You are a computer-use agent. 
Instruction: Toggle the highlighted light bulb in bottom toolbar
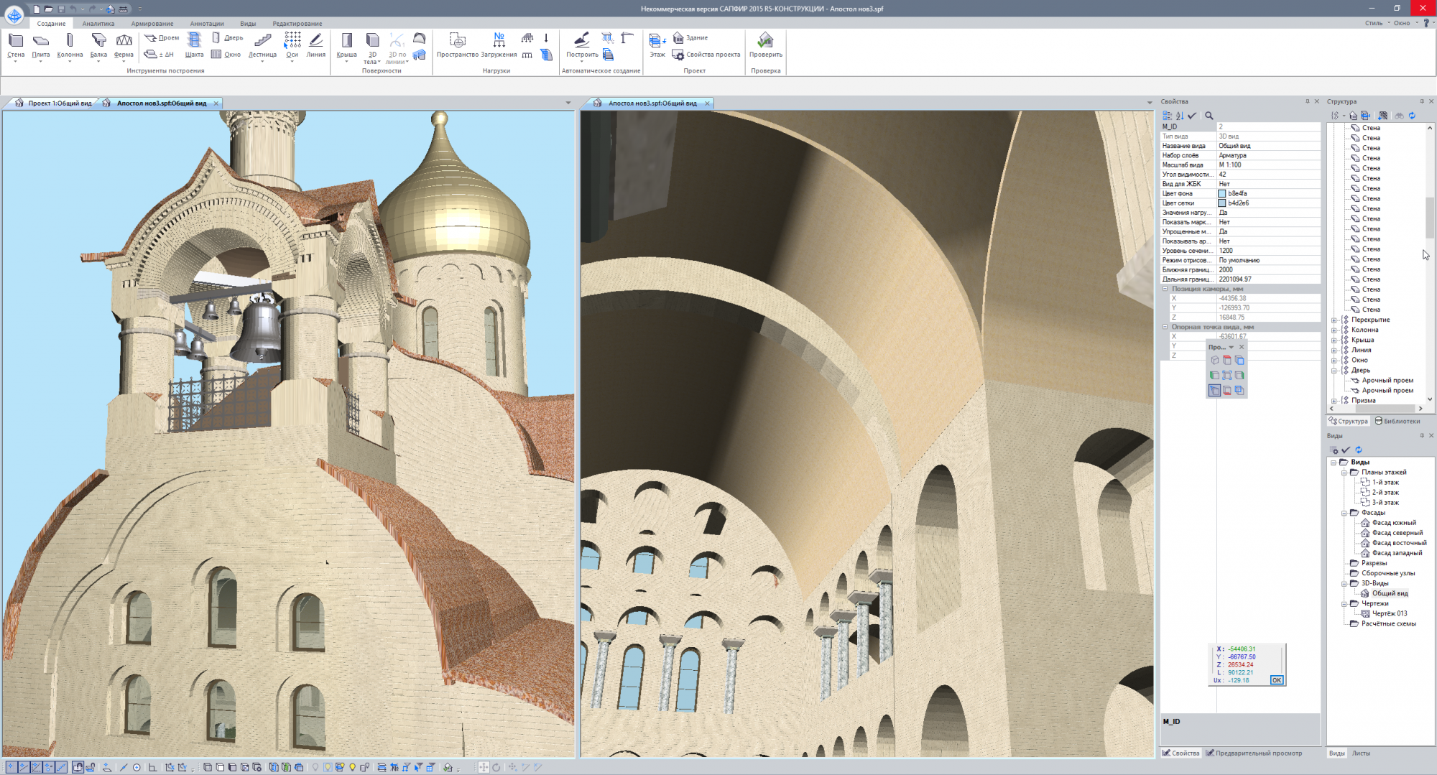328,767
